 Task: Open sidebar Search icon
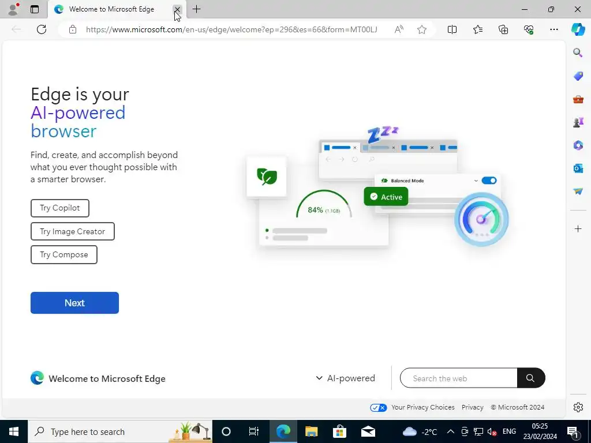pyautogui.click(x=578, y=52)
